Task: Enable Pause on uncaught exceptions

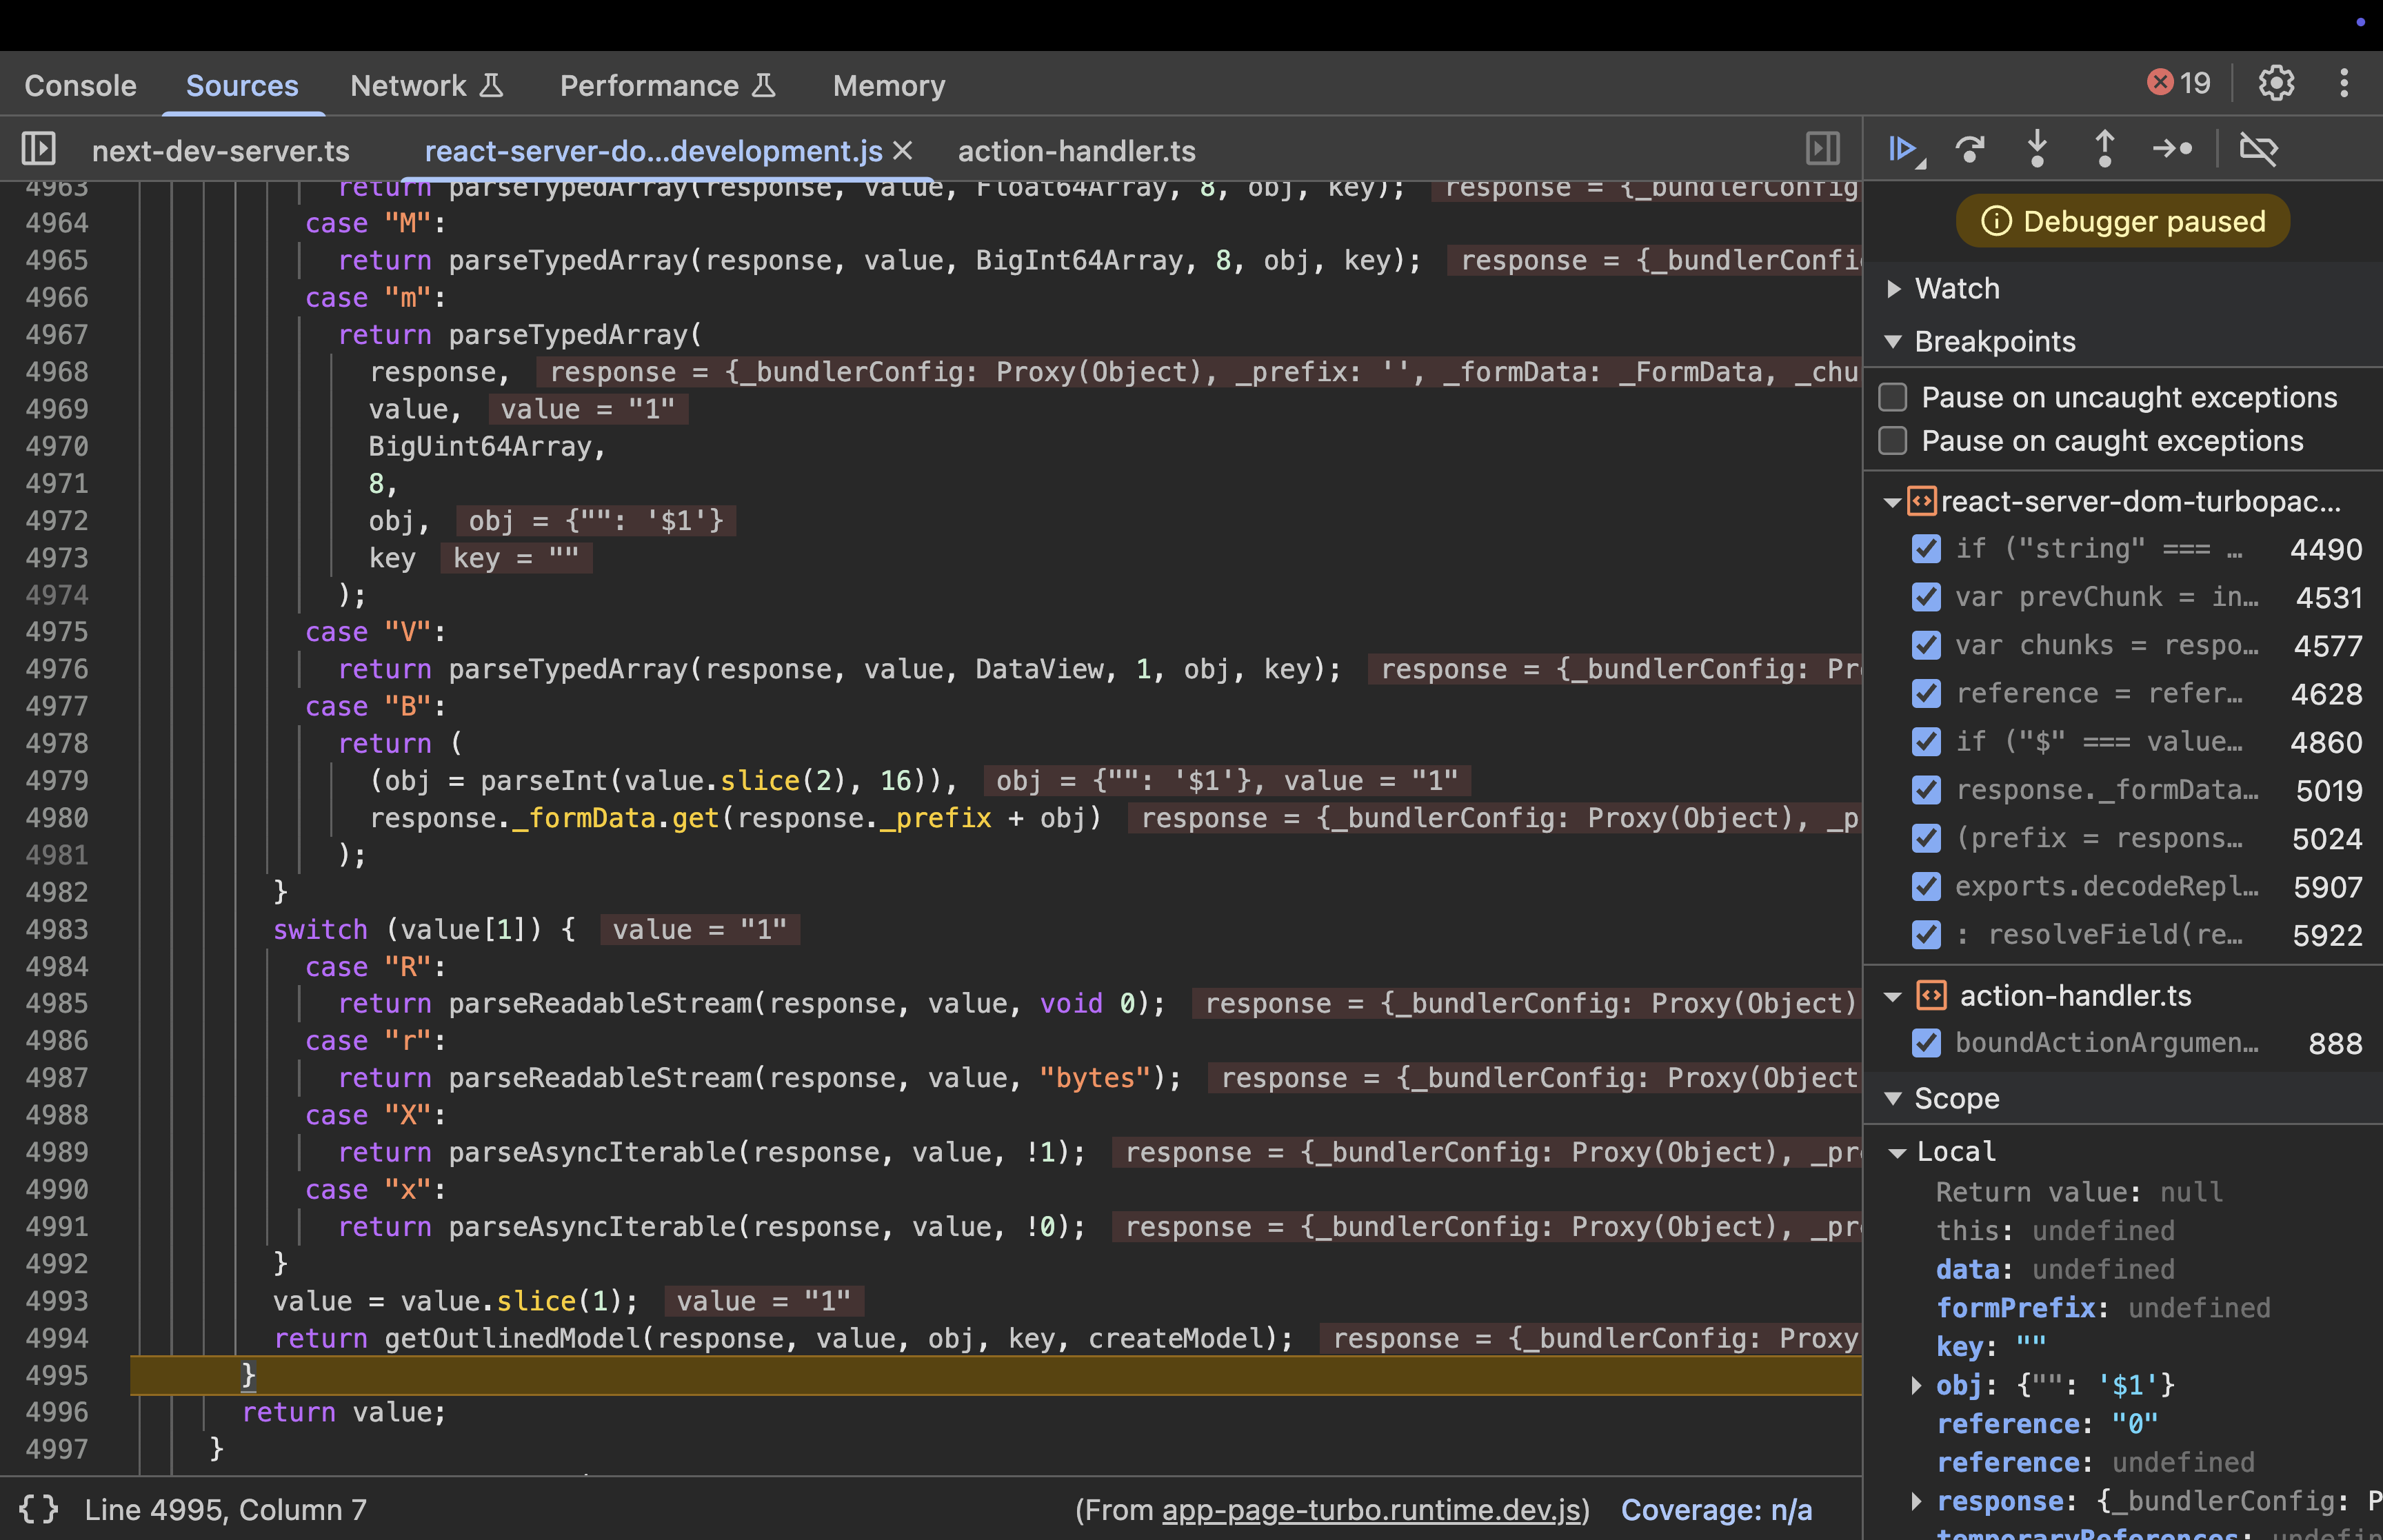Action: point(1893,397)
